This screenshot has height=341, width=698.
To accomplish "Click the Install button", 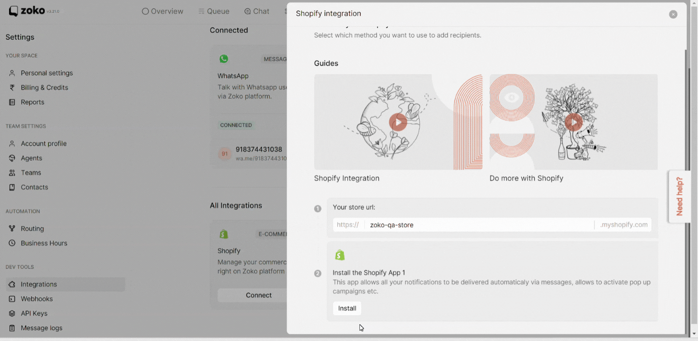I will coord(347,308).
